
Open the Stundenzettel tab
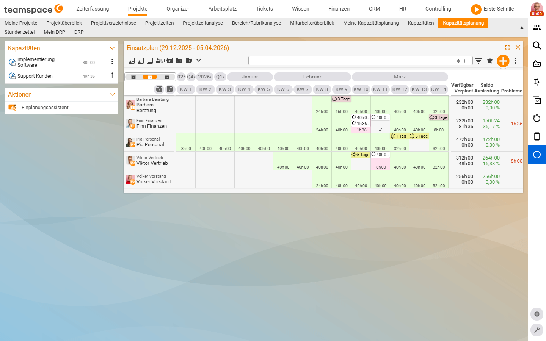pos(20,32)
